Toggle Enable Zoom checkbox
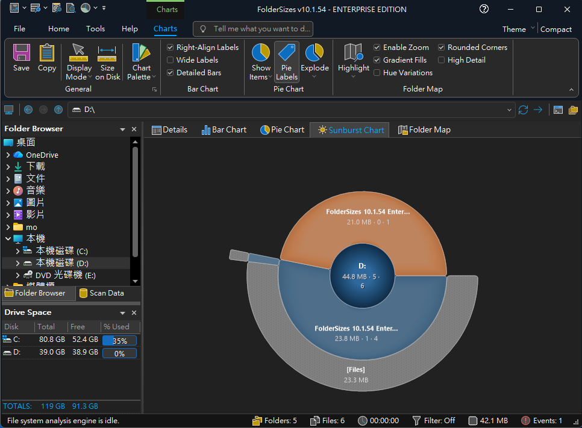The image size is (582, 428). click(377, 48)
